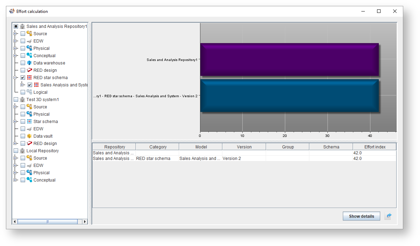Check the Local Repository checkbox

[x=16, y=151]
